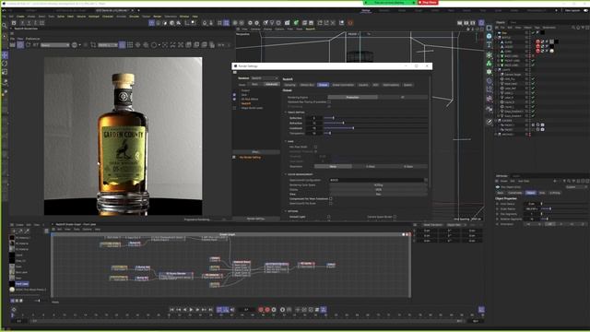Adjust the Combined trace depth slider
This screenshot has height=332, width=590.
tap(375, 128)
